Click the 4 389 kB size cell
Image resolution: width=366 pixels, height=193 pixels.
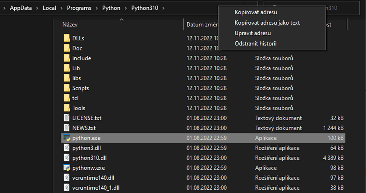[x=333, y=158]
